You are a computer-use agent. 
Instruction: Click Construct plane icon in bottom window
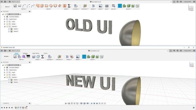pyautogui.click(x=59, y=57)
